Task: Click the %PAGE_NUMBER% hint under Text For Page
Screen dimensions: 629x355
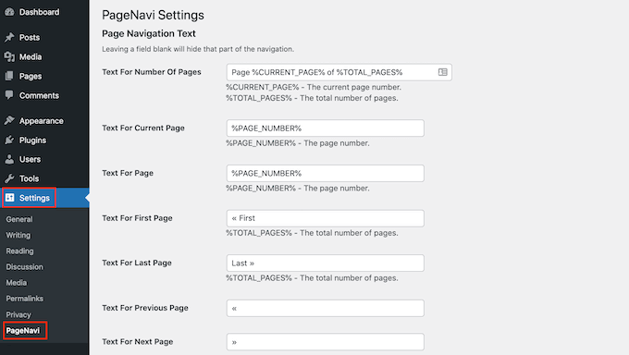Action: [298, 188]
